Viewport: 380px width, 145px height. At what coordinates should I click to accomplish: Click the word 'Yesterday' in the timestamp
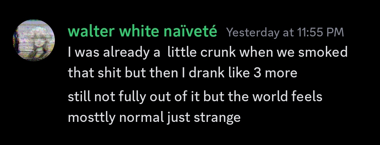(249, 33)
